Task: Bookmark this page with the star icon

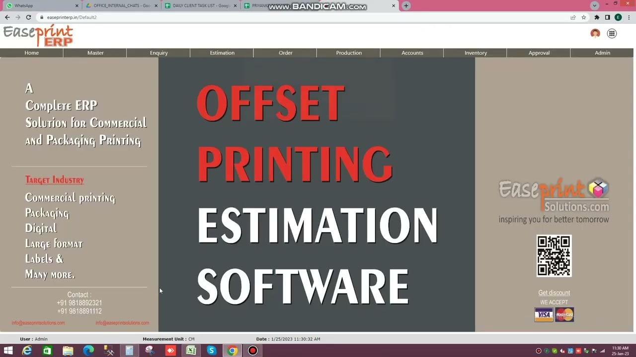Action: point(584,17)
